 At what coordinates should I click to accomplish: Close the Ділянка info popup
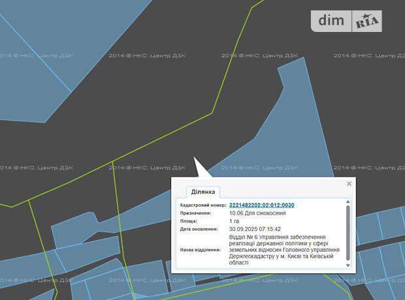tap(349, 184)
